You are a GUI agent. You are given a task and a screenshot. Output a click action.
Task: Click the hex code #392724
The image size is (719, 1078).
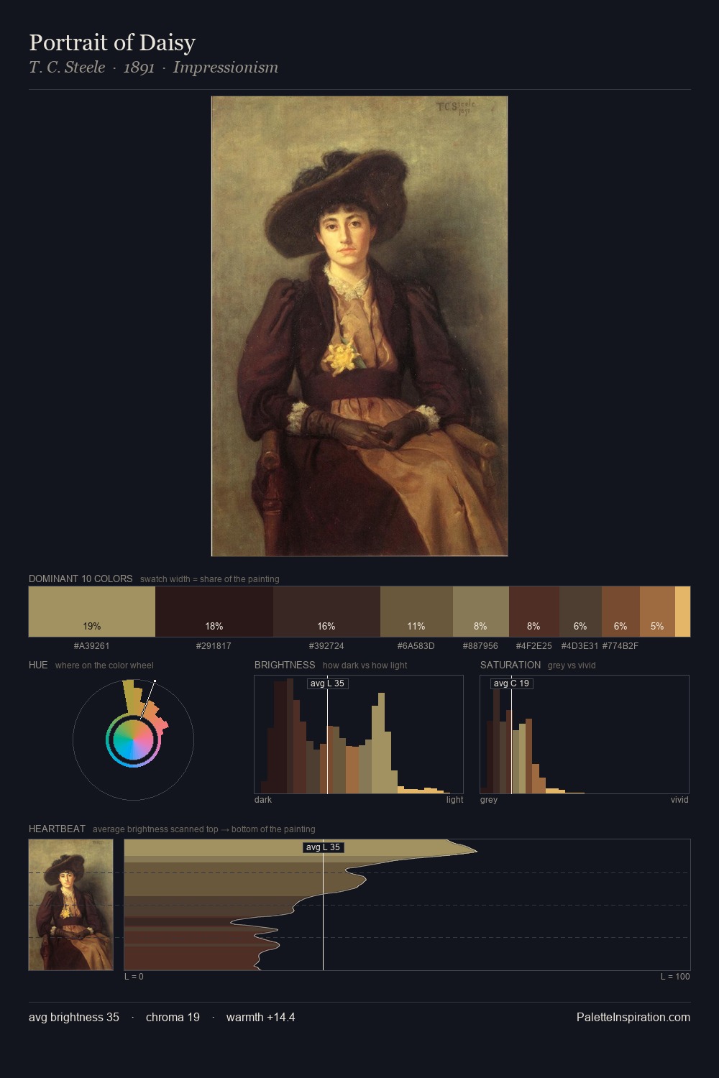tap(326, 646)
